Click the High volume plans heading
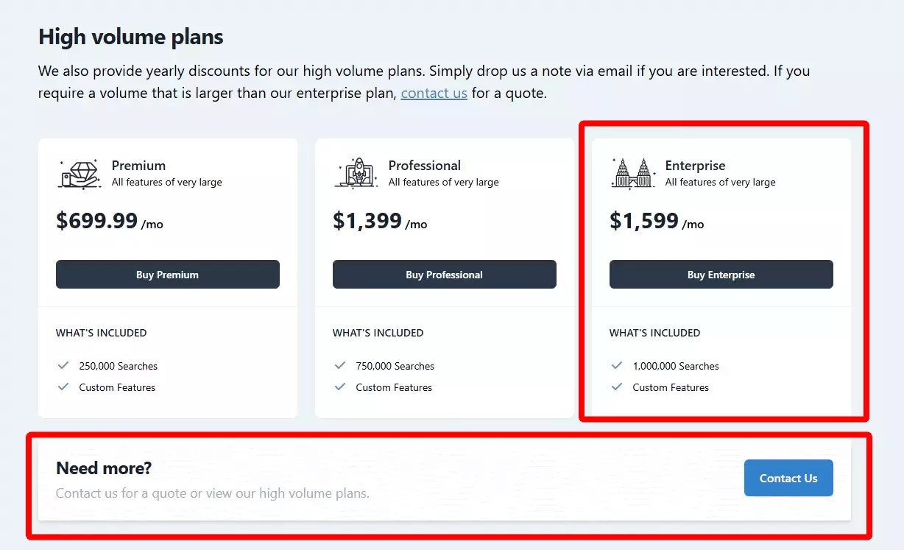The height and width of the screenshot is (550, 904). click(x=131, y=37)
